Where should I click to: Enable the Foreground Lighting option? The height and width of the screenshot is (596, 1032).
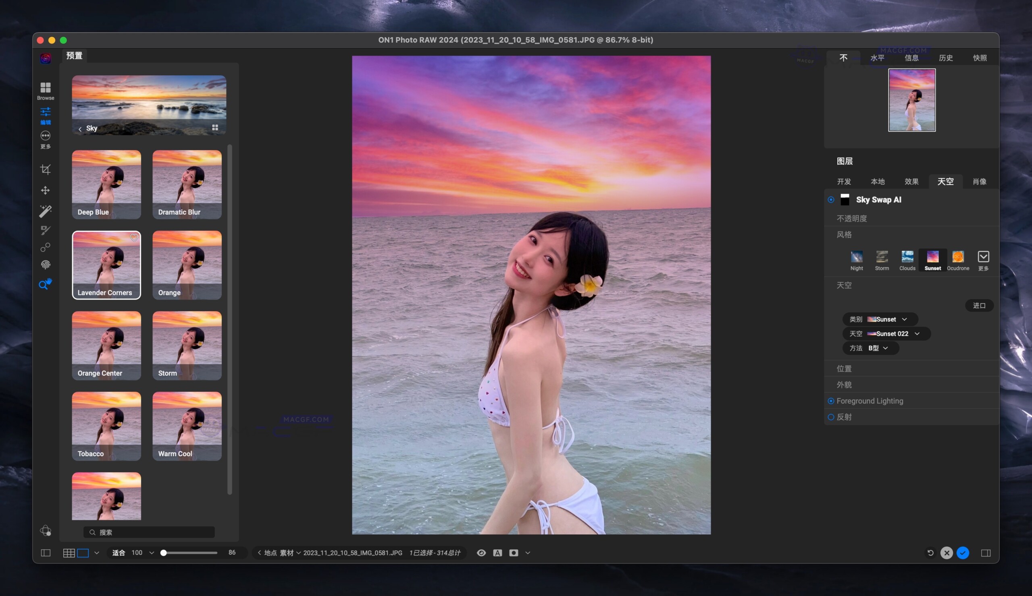[831, 401]
